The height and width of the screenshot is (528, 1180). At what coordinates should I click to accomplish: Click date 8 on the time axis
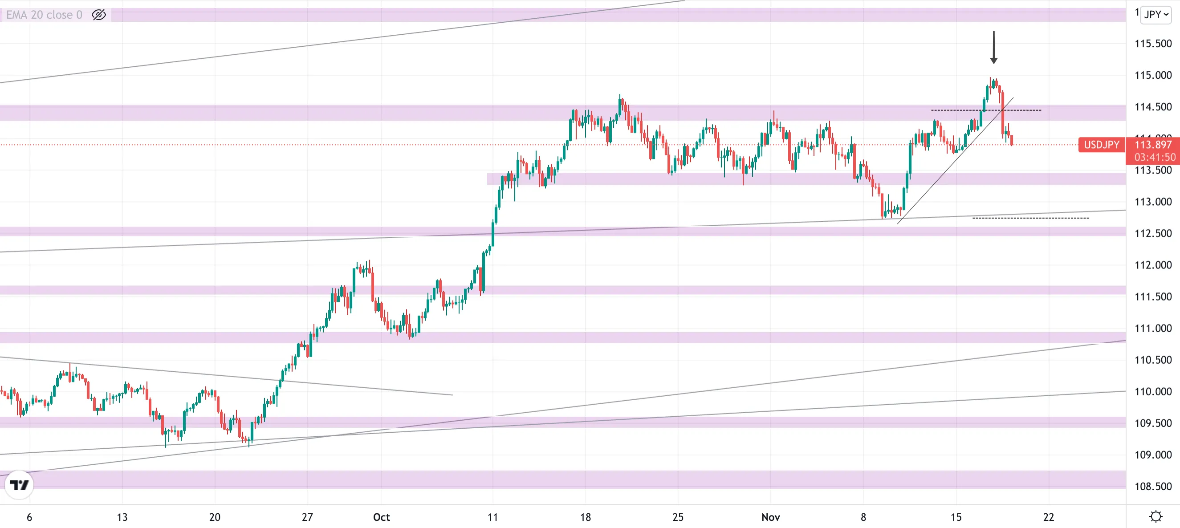[x=863, y=517]
